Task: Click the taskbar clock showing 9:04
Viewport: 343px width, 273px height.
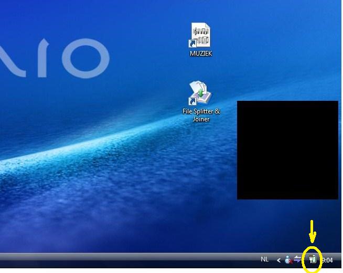Action: click(327, 260)
